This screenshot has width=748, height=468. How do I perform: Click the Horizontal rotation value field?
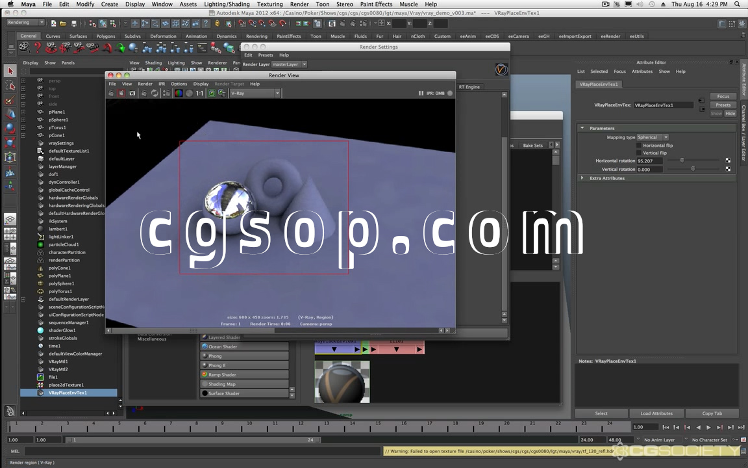click(x=650, y=161)
